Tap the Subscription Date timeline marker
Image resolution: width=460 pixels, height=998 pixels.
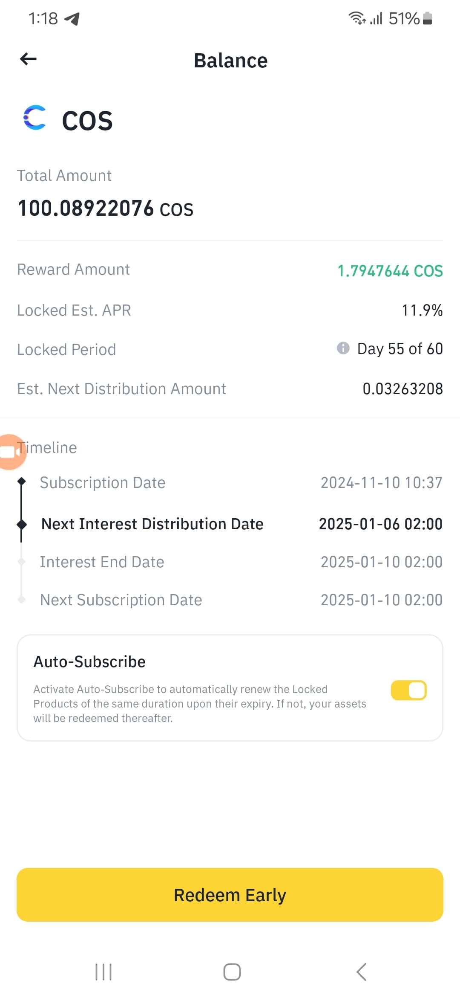pyautogui.click(x=22, y=482)
